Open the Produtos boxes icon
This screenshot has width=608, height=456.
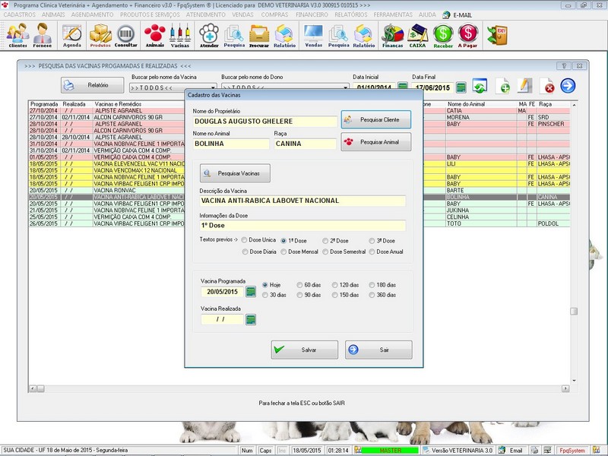pyautogui.click(x=100, y=35)
